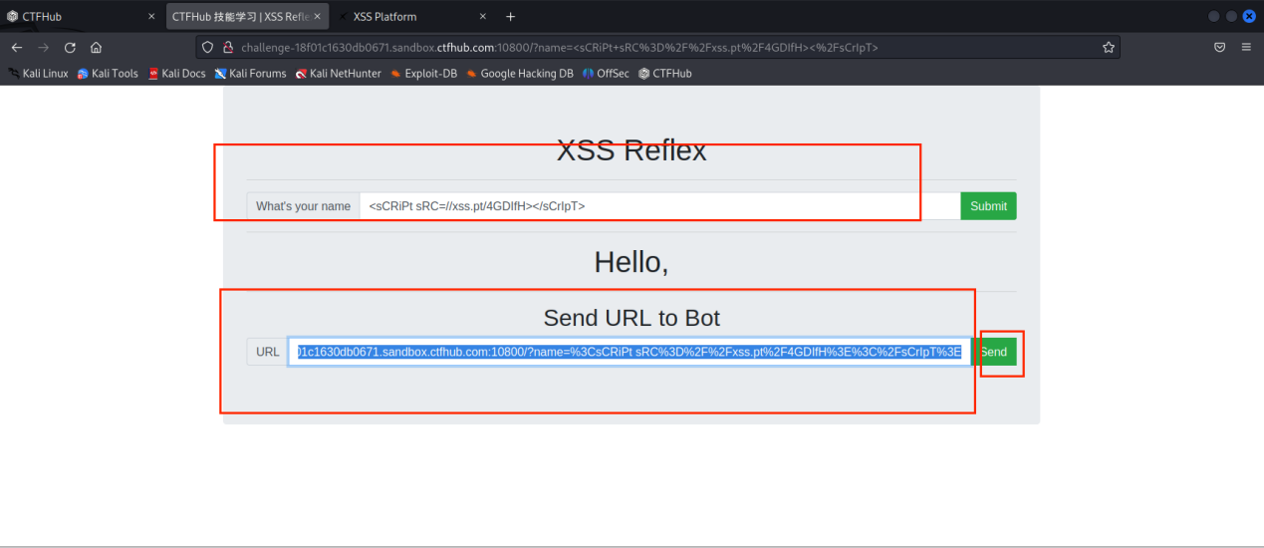Close the CTFHub tab

(x=151, y=17)
